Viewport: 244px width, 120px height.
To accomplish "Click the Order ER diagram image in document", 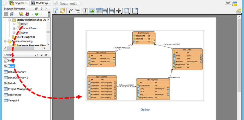I will tap(145, 66).
